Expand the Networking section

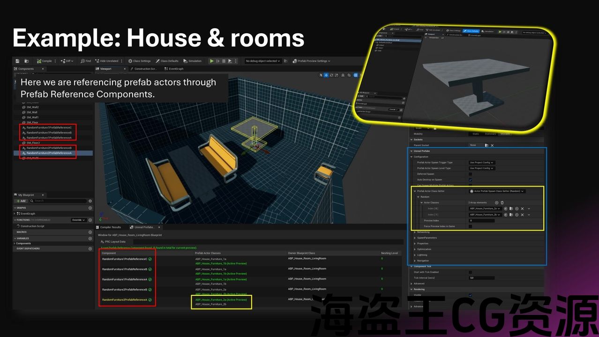[415, 232]
